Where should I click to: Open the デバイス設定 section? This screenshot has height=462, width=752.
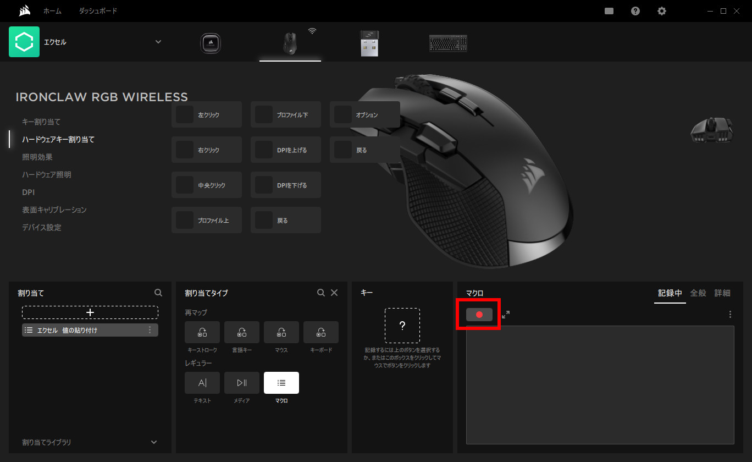click(42, 227)
